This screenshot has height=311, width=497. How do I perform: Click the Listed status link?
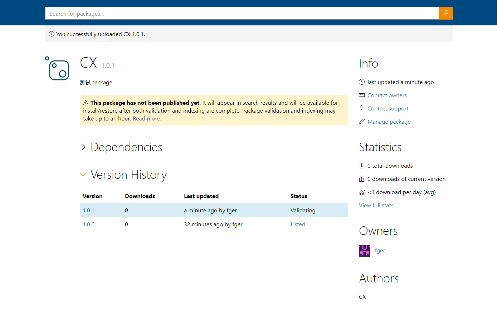click(x=298, y=224)
